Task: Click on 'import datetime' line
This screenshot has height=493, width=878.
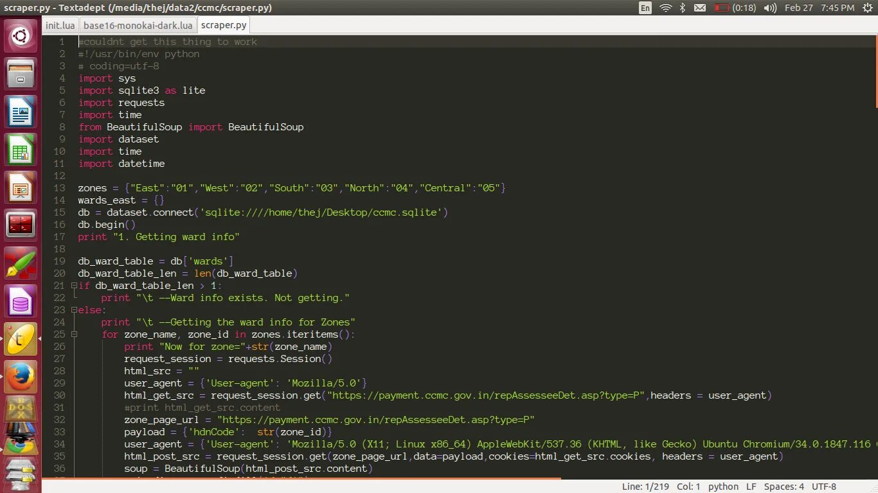Action: (121, 164)
